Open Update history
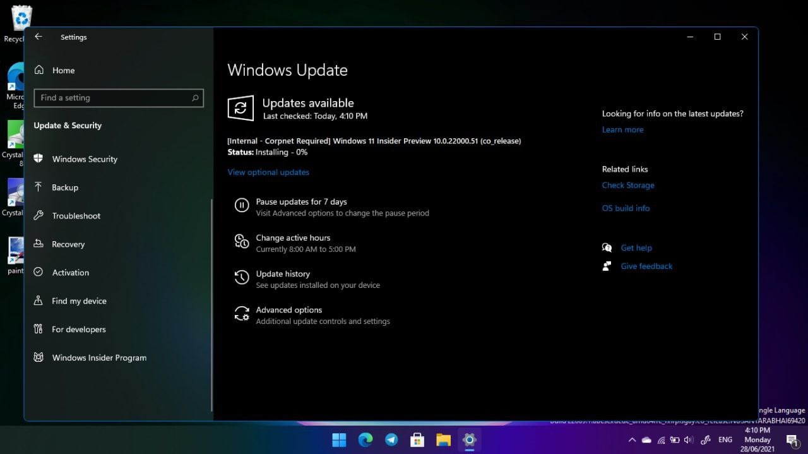The height and width of the screenshot is (454, 808). (283, 274)
